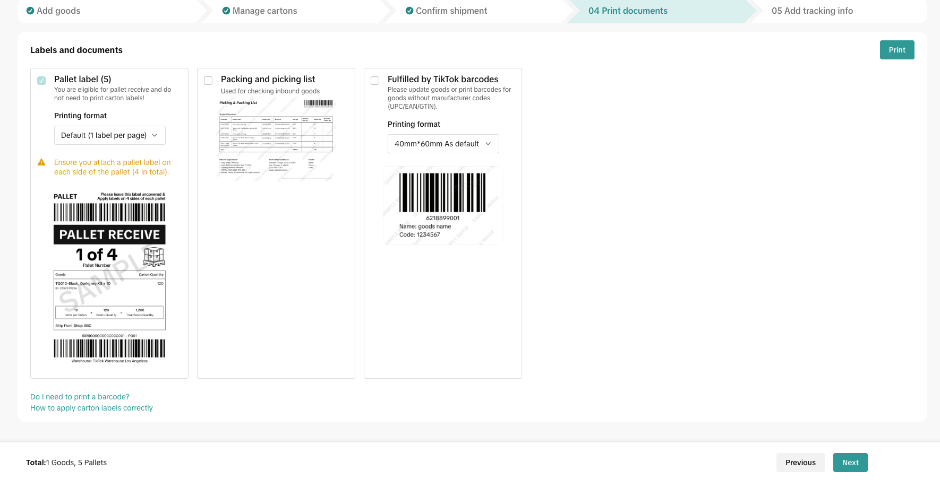Toggle the Pallet label checkbox

click(x=41, y=81)
